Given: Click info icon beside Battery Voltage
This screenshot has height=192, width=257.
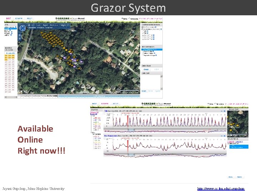Looking at the screenshot, I should click(155, 53).
